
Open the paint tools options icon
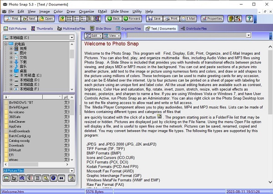coord(238,19)
